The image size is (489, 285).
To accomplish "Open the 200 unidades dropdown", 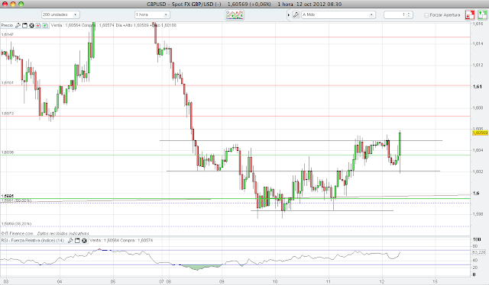I will coord(60,14).
